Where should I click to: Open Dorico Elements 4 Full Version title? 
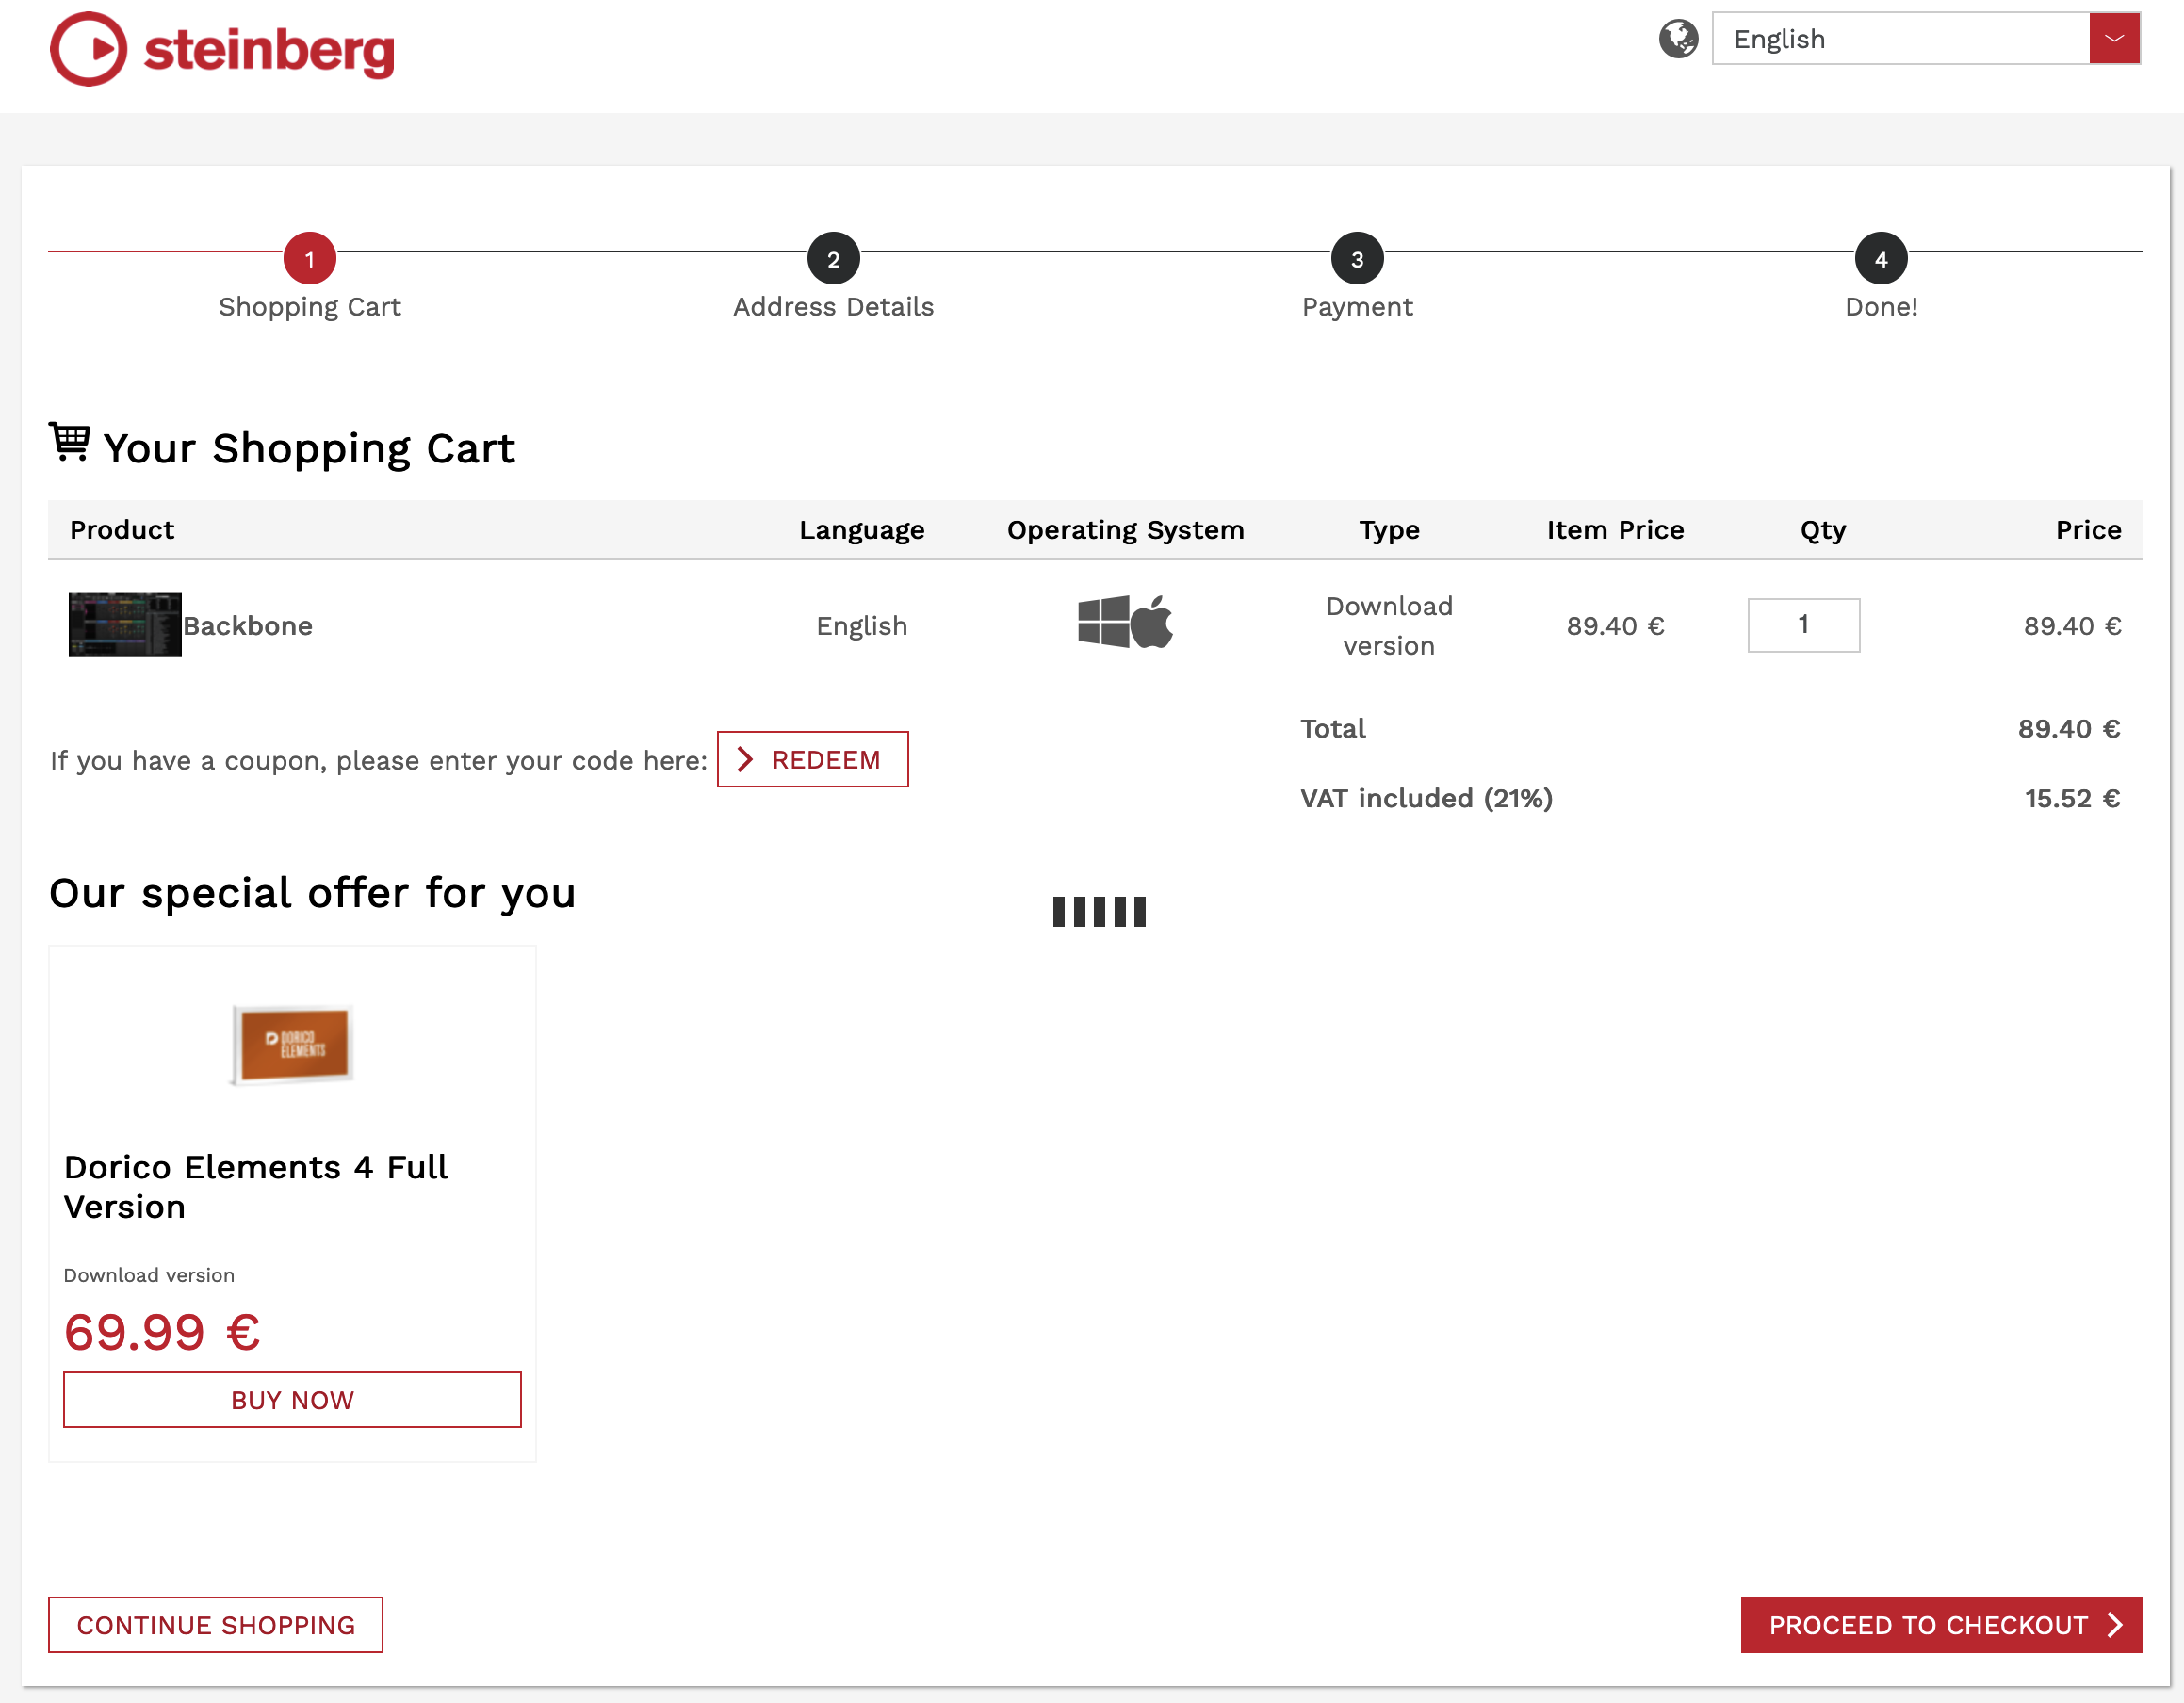tap(256, 1186)
